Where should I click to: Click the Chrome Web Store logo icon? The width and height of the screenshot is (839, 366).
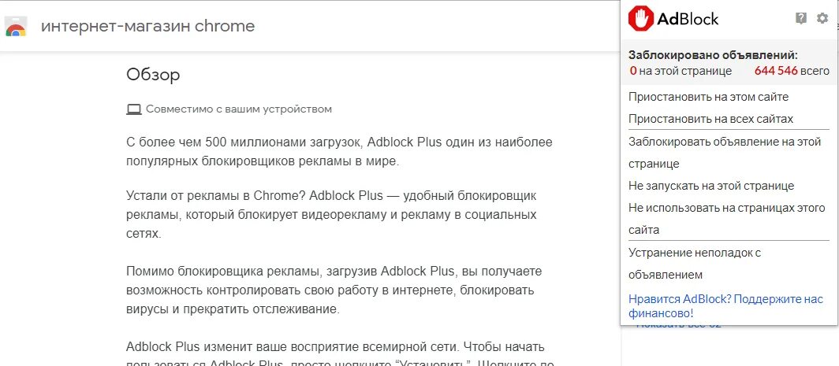coord(16,26)
